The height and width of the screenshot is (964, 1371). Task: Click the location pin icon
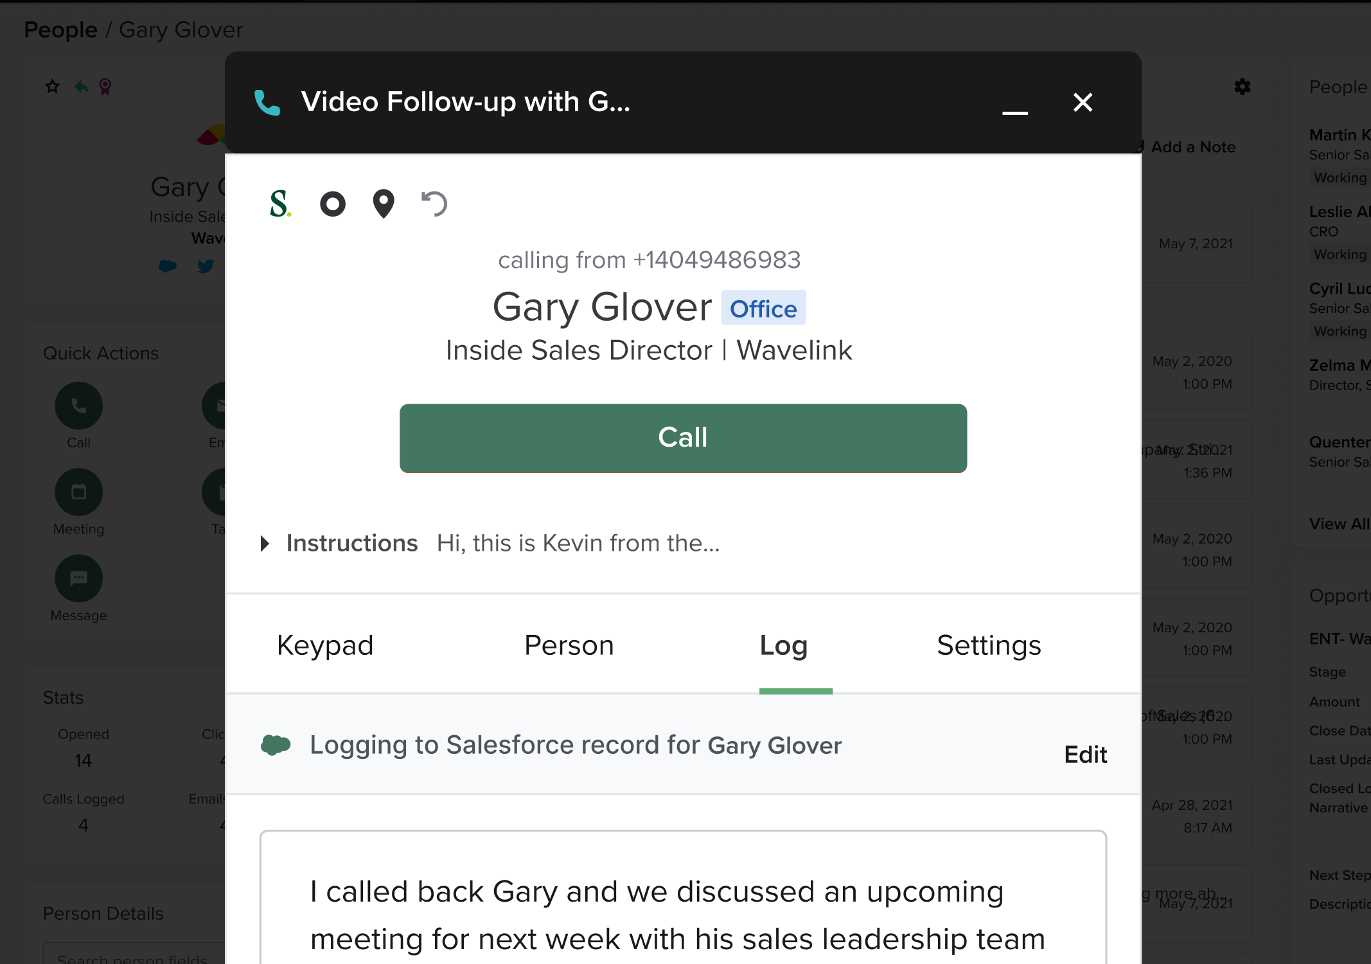click(x=384, y=204)
